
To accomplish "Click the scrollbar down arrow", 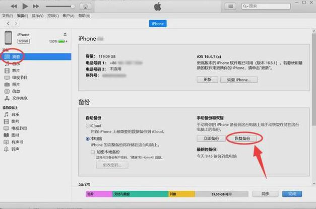I will [x=314, y=184].
